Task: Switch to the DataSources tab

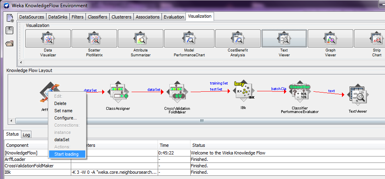Action: (x=32, y=17)
